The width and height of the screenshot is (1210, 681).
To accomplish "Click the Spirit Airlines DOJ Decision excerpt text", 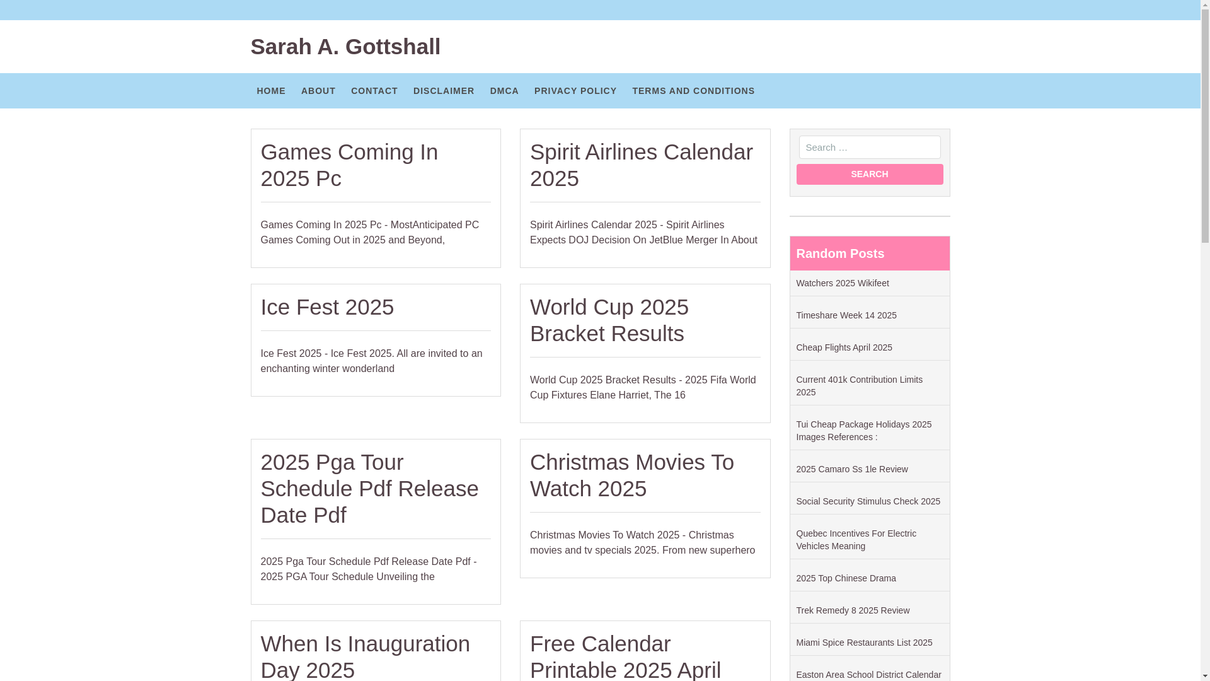I will click(x=643, y=233).
